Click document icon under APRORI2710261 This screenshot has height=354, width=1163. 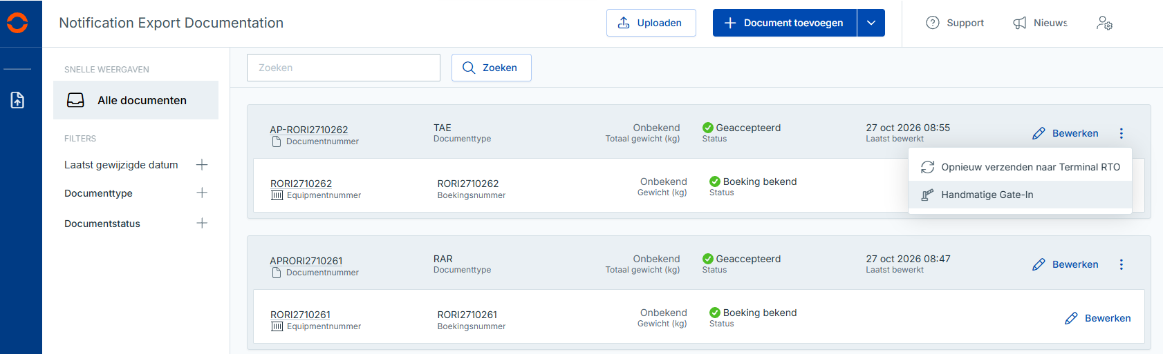(277, 273)
